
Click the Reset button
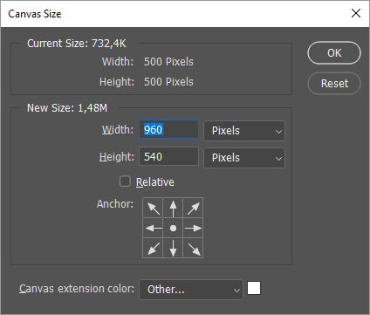(334, 84)
